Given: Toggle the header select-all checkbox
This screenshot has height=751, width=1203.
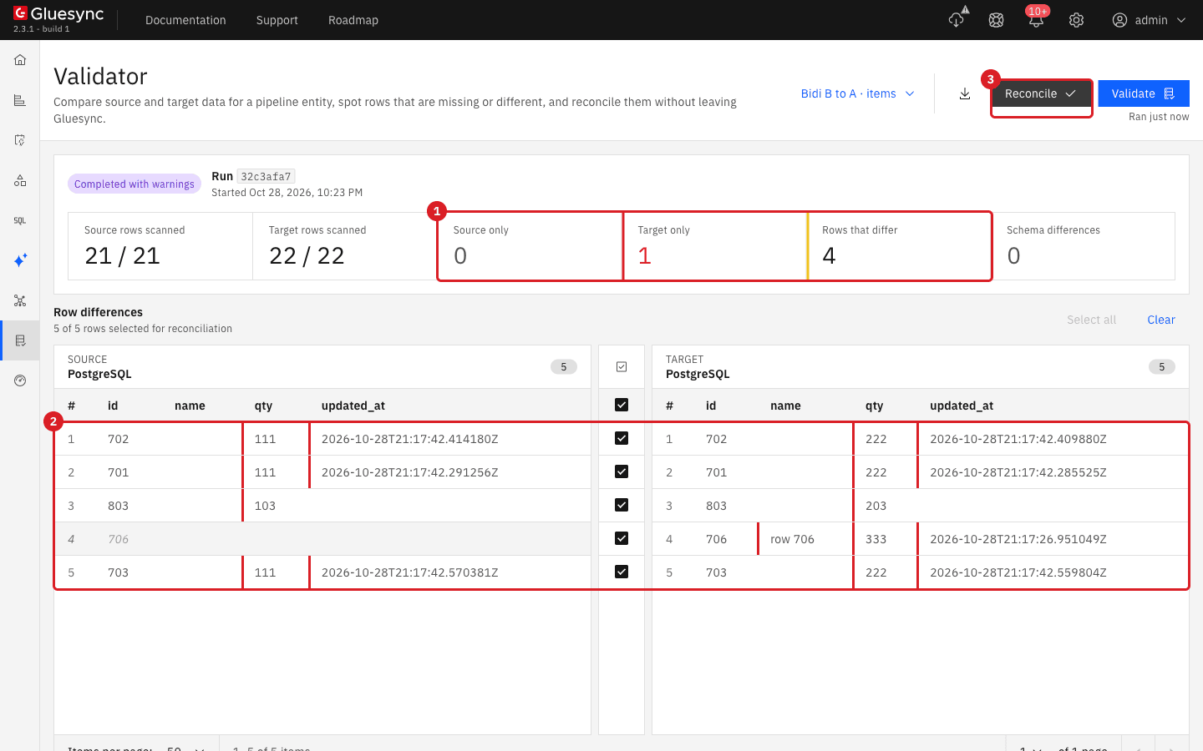Looking at the screenshot, I should (x=622, y=405).
